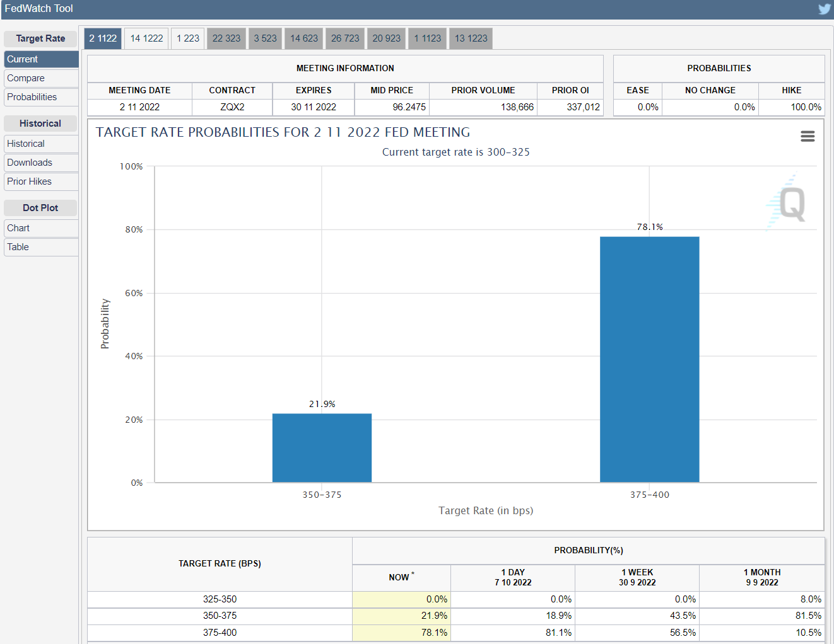Open the Downloads sidebar item
This screenshot has width=834, height=644.
pyautogui.click(x=41, y=163)
